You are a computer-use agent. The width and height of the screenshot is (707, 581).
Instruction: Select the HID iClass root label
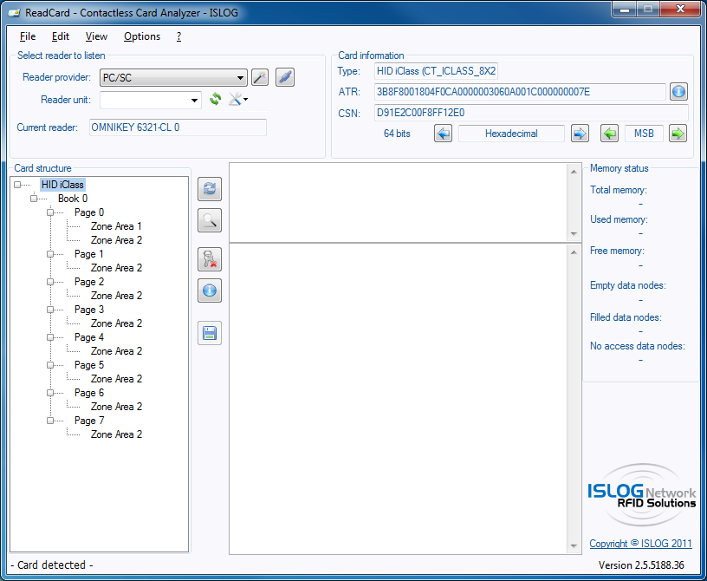(x=62, y=185)
